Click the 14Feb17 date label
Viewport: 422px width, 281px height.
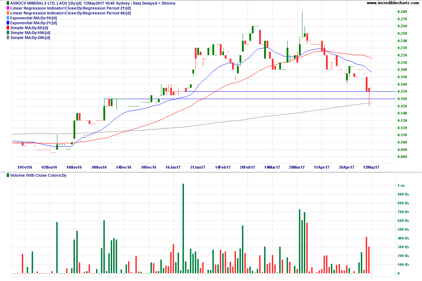tap(223, 167)
